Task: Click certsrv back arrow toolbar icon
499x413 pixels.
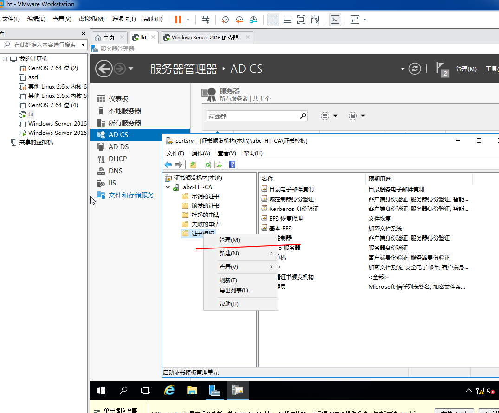Action: pyautogui.click(x=168, y=165)
